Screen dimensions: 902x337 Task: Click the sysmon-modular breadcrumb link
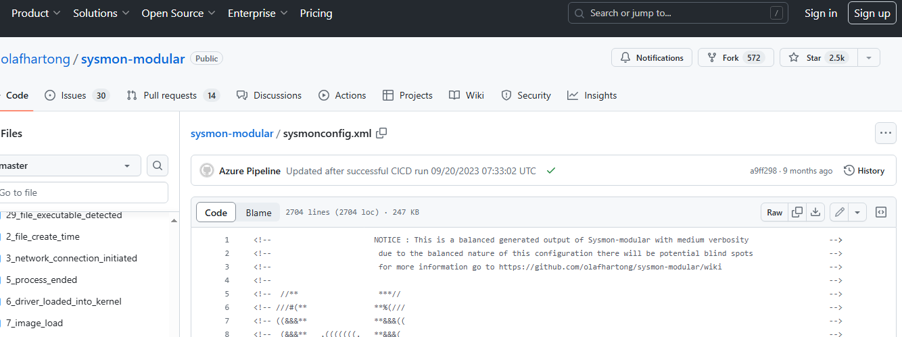232,133
